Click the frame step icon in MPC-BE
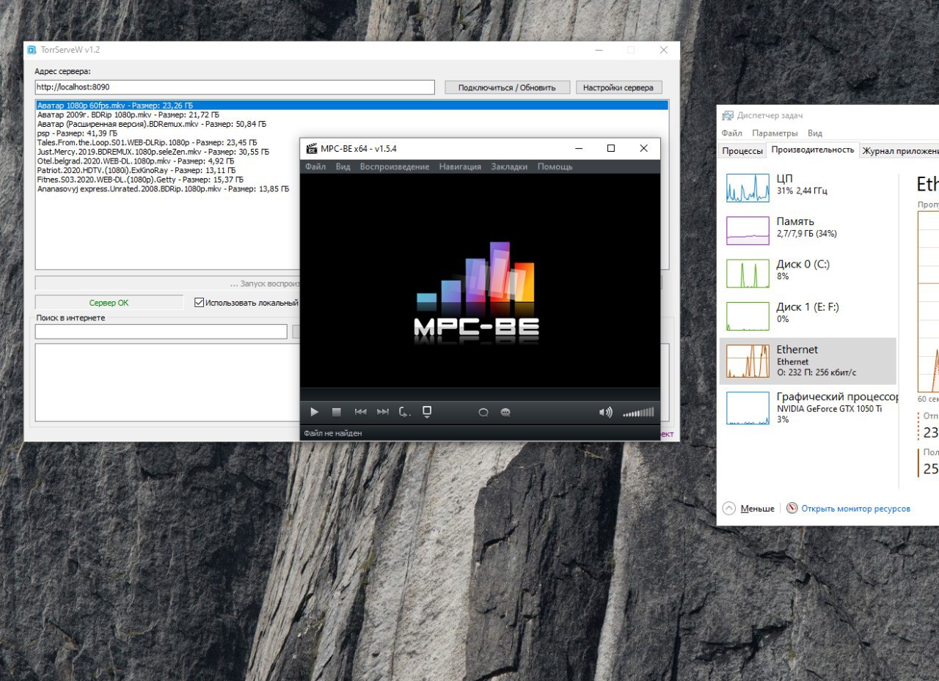The width and height of the screenshot is (939, 681). click(405, 413)
